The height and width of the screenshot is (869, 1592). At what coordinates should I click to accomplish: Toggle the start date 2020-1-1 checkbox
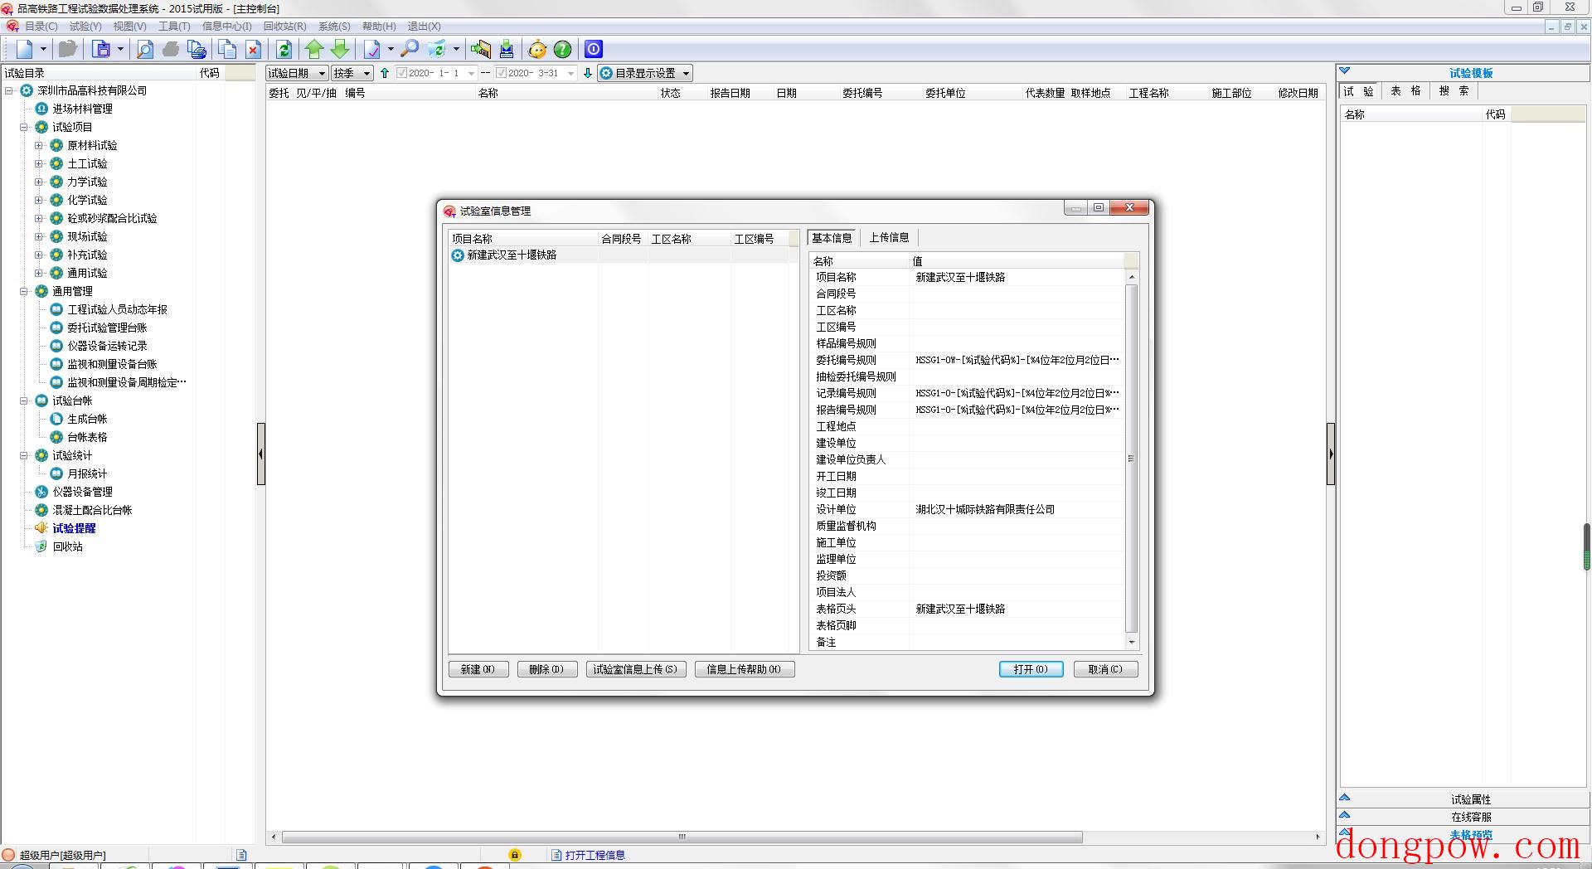(402, 73)
